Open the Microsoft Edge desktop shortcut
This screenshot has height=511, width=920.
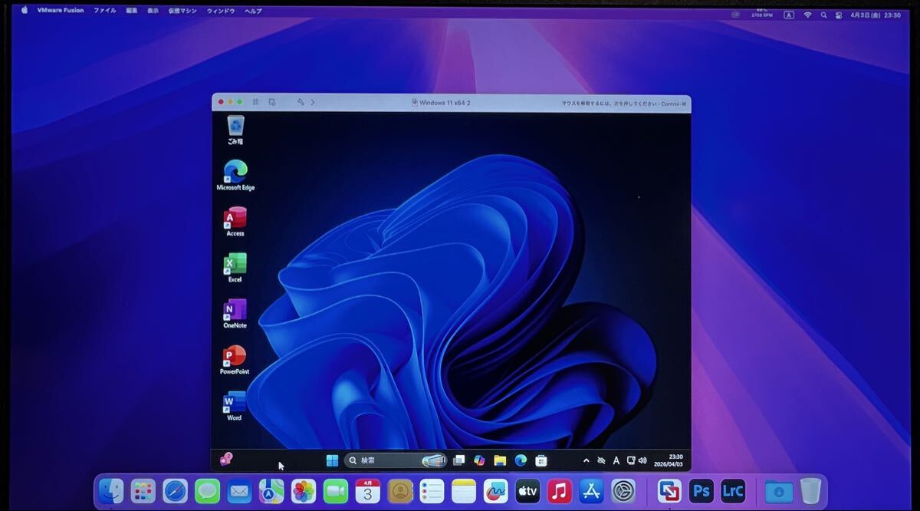(235, 172)
